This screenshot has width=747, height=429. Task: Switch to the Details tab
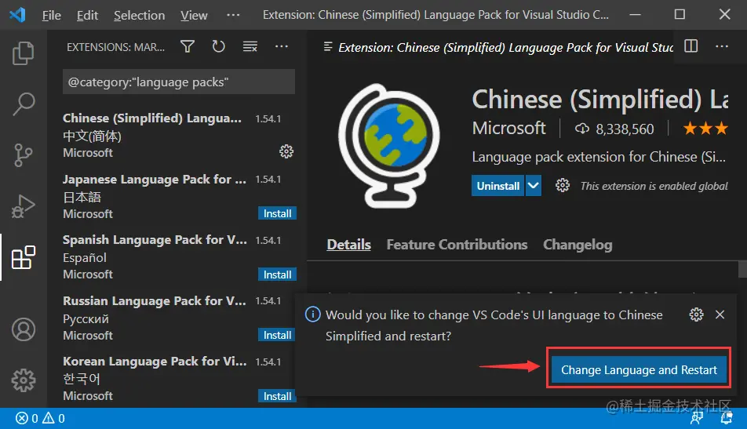pyautogui.click(x=348, y=244)
